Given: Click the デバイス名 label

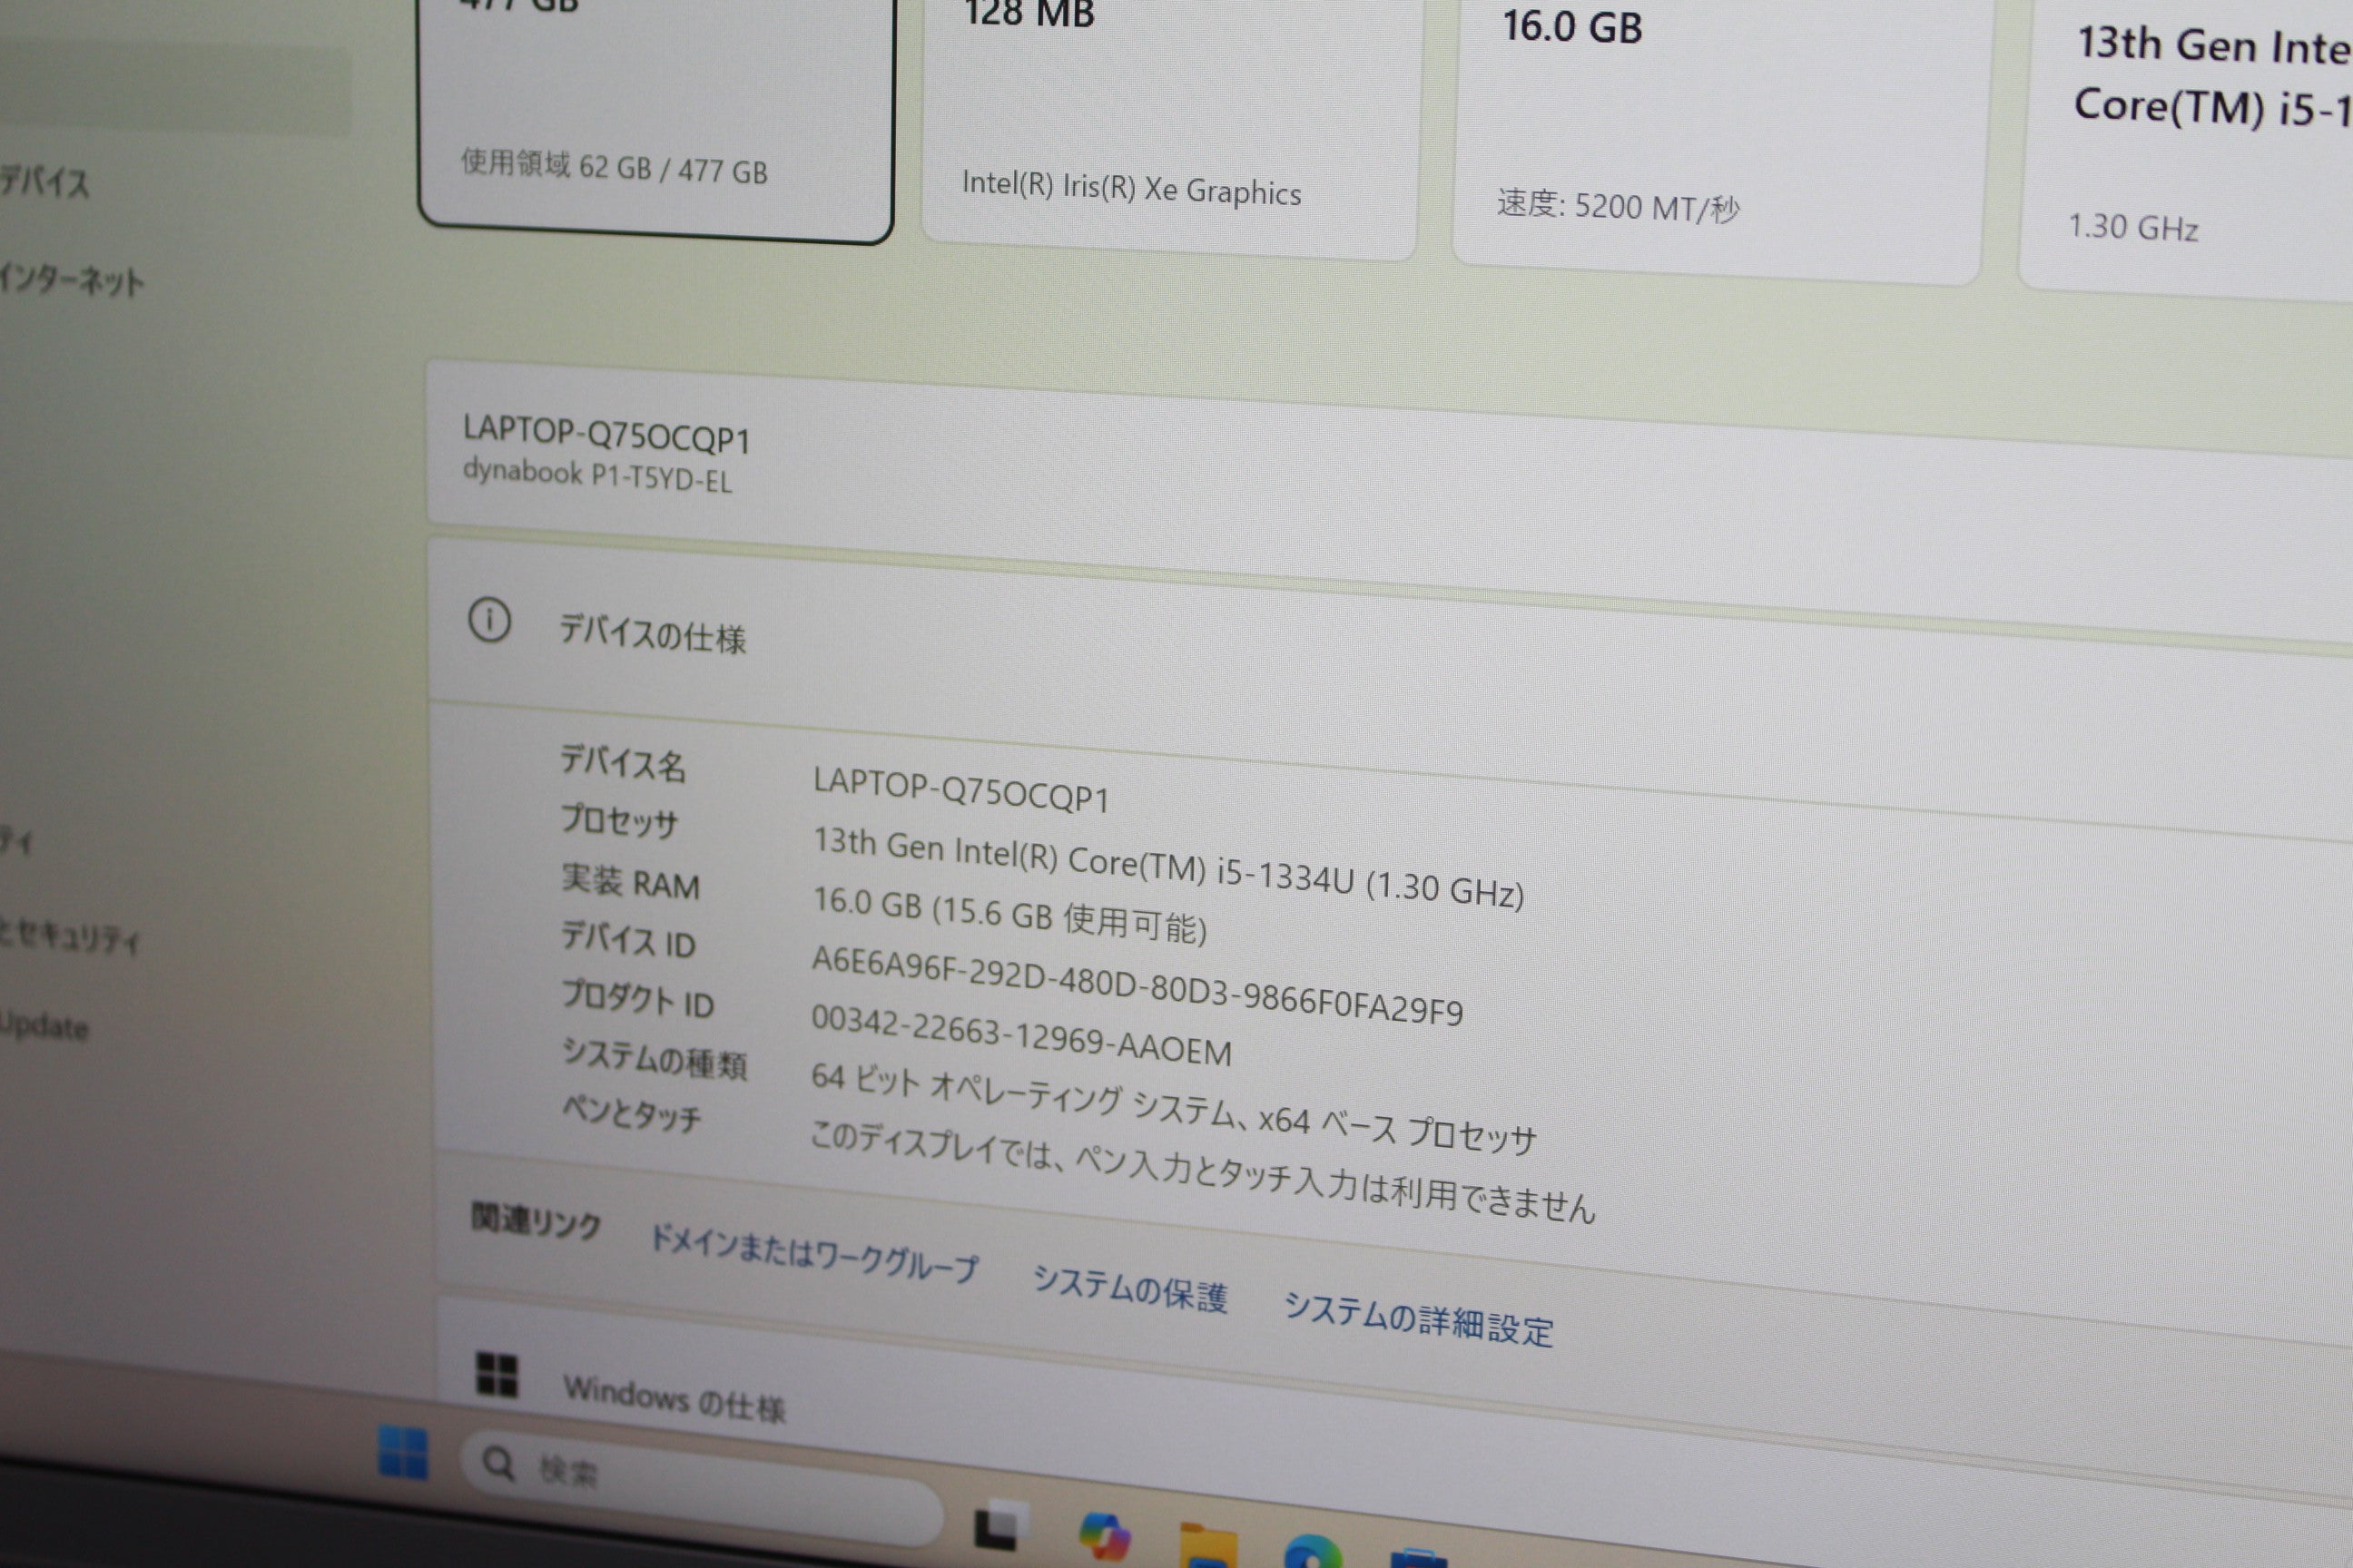Looking at the screenshot, I should tap(624, 763).
